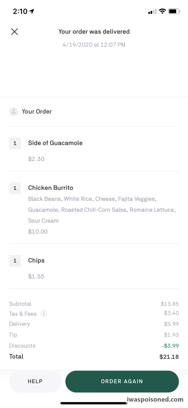Close the order details with X icon
The image size is (188, 408).
14,32
